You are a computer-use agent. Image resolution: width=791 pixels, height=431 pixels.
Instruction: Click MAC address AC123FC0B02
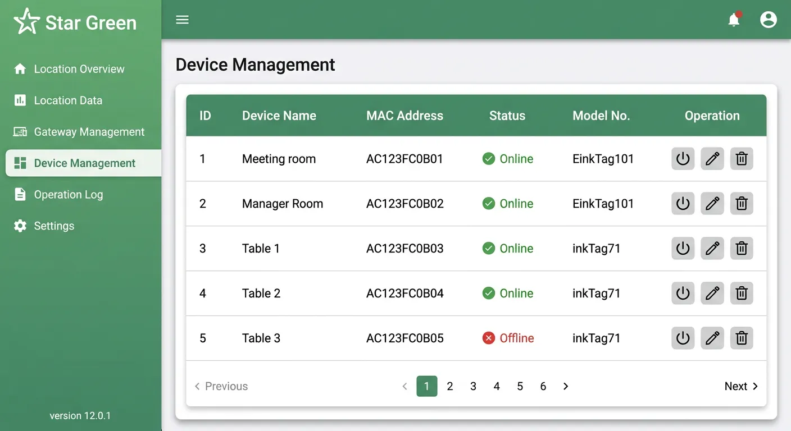coord(405,204)
